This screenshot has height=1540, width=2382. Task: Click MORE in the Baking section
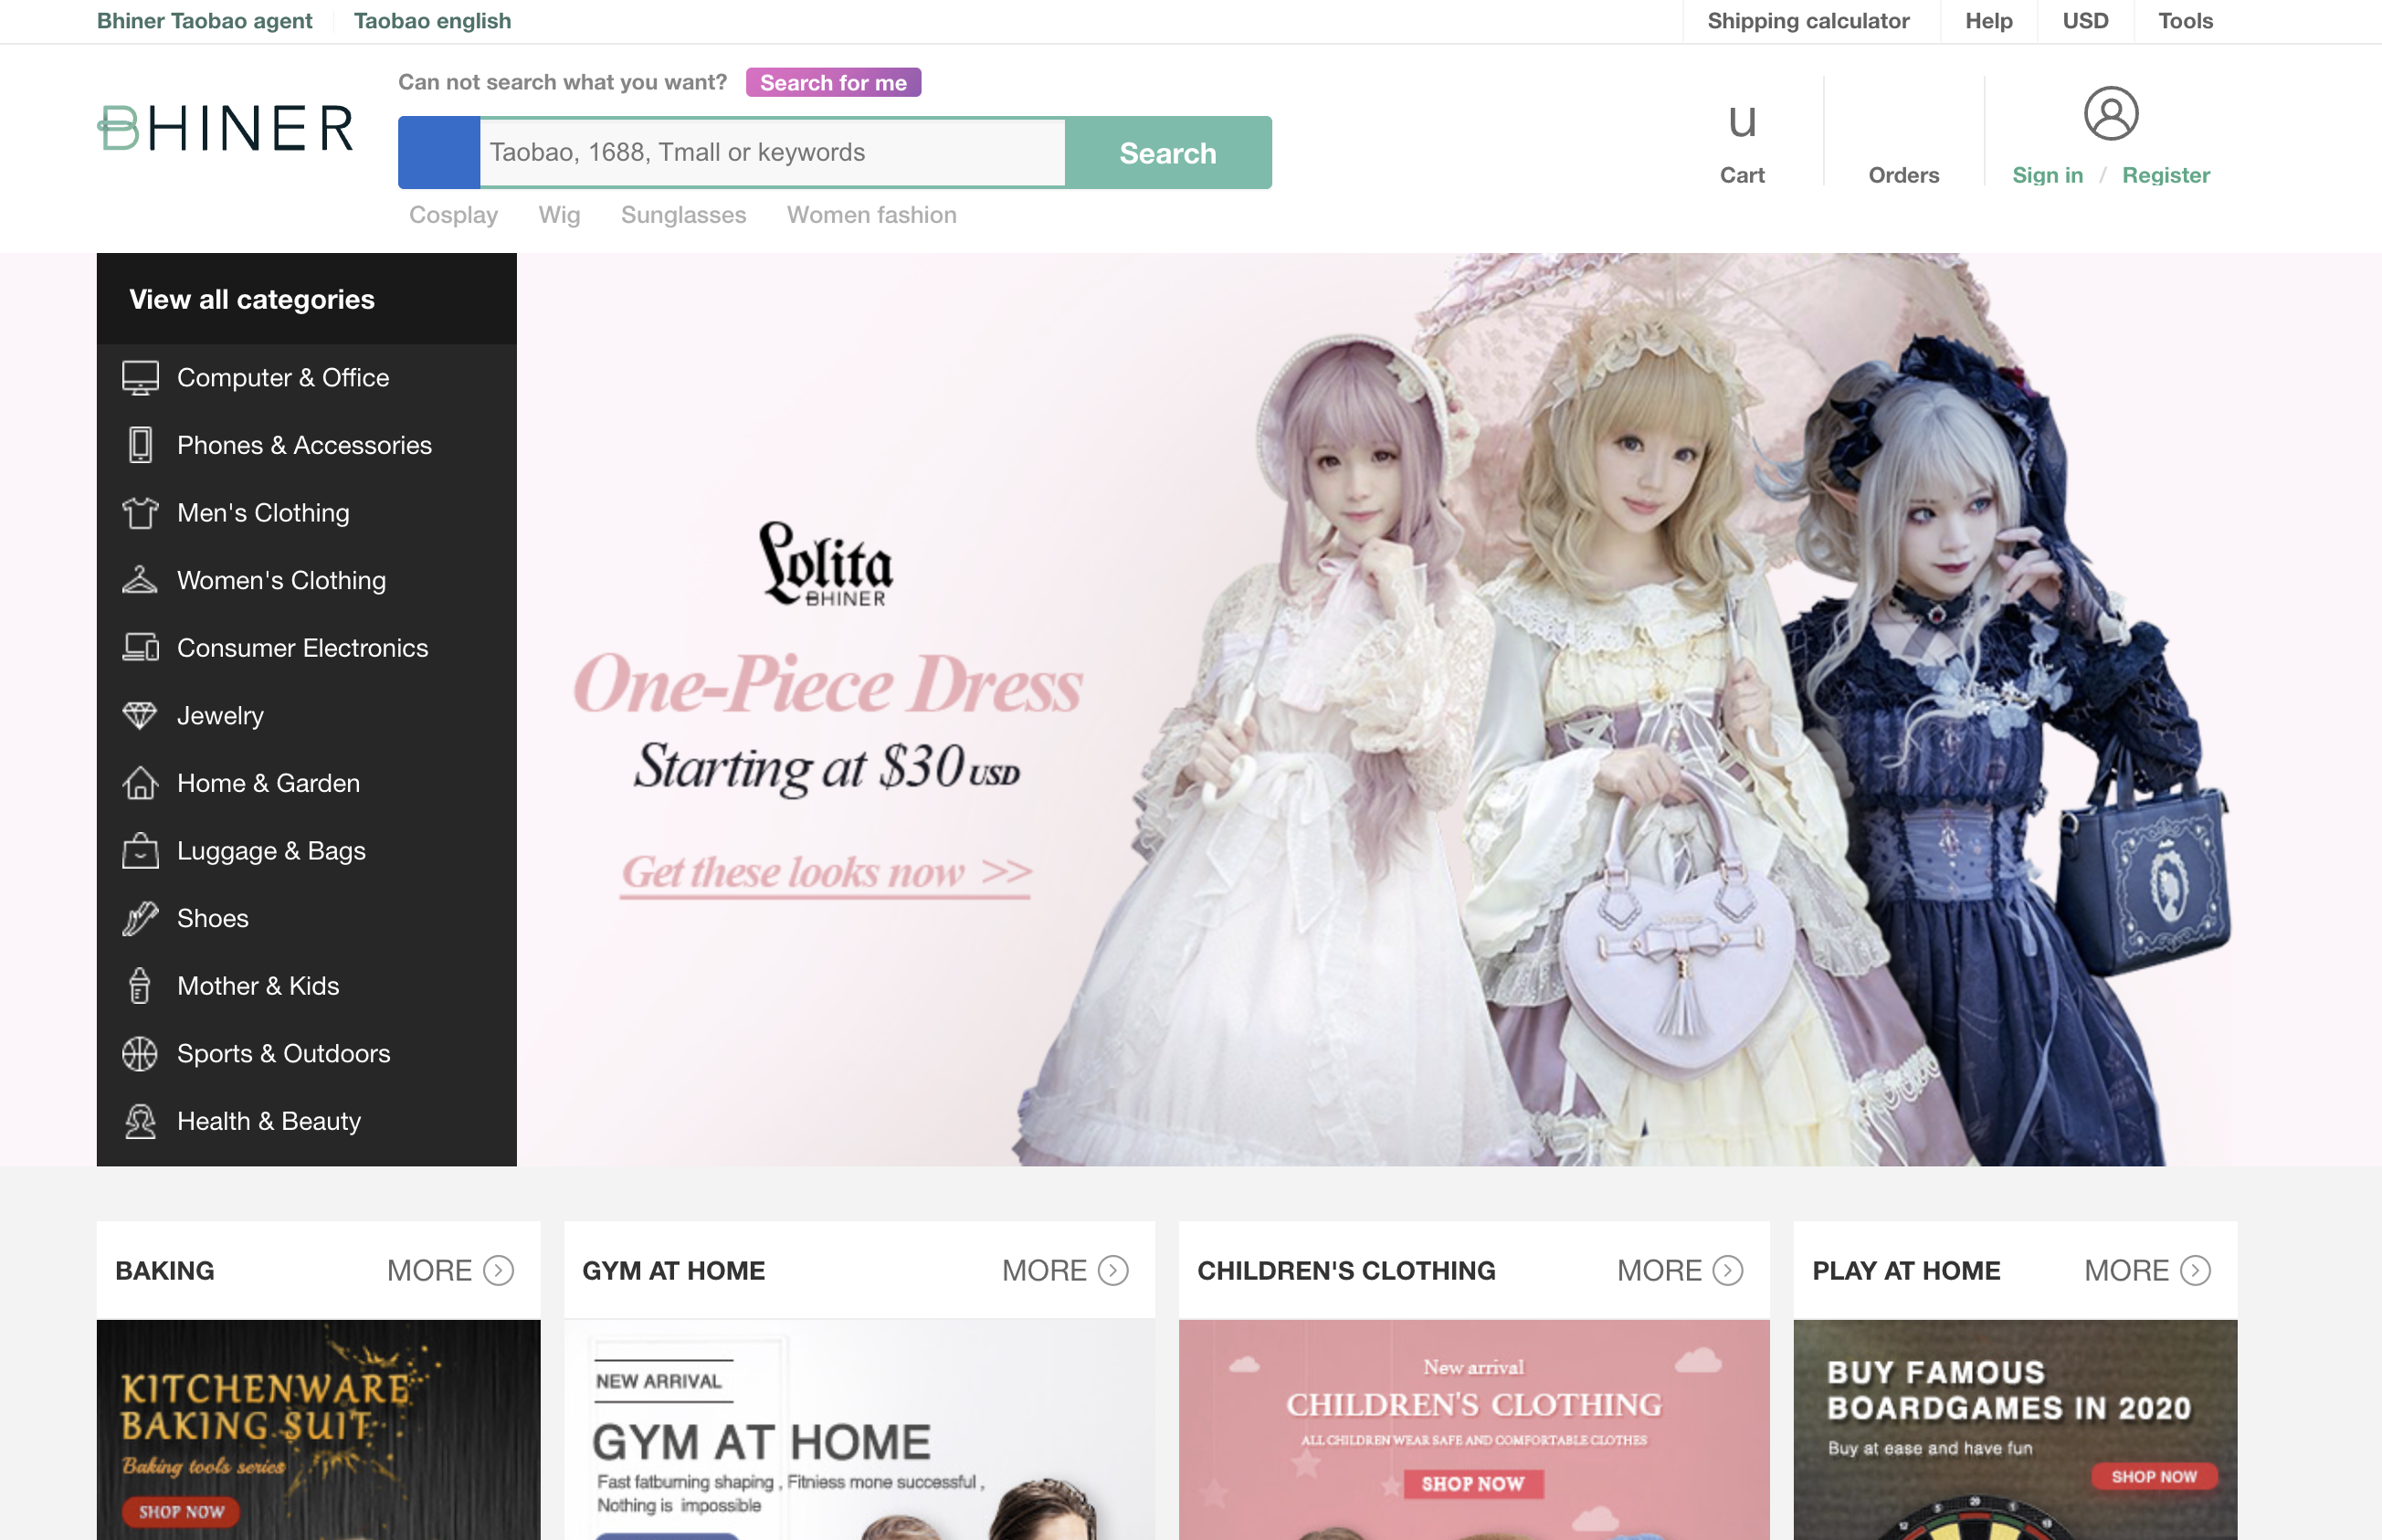pyautogui.click(x=429, y=1271)
